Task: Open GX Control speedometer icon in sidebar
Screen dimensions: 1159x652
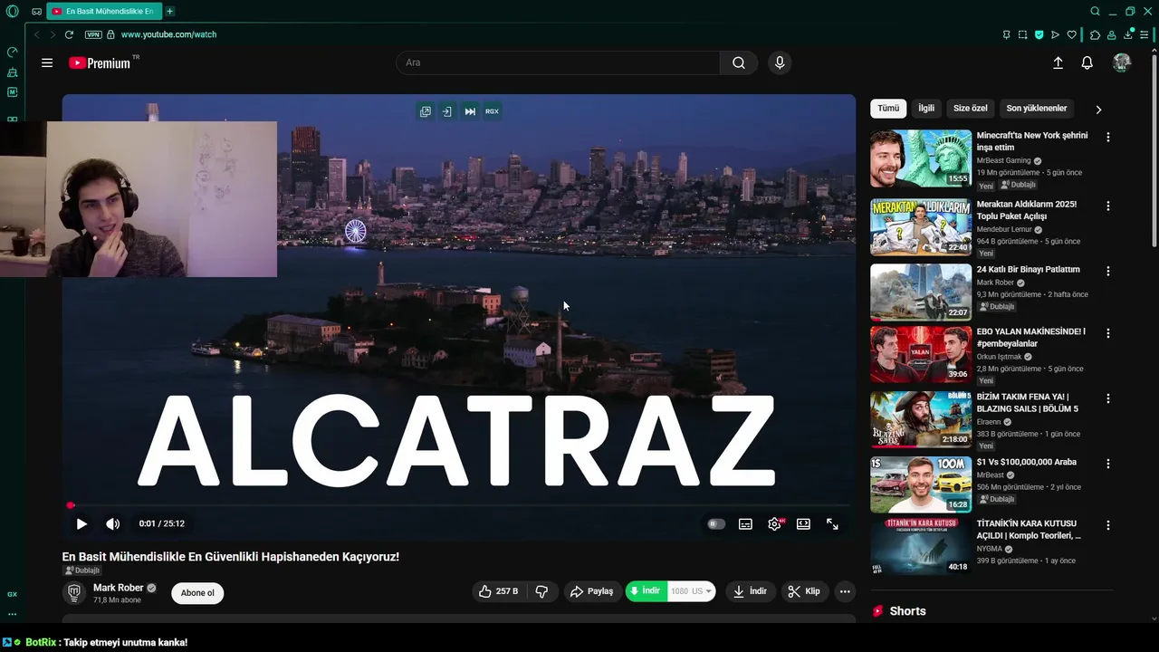Action: pos(13,53)
